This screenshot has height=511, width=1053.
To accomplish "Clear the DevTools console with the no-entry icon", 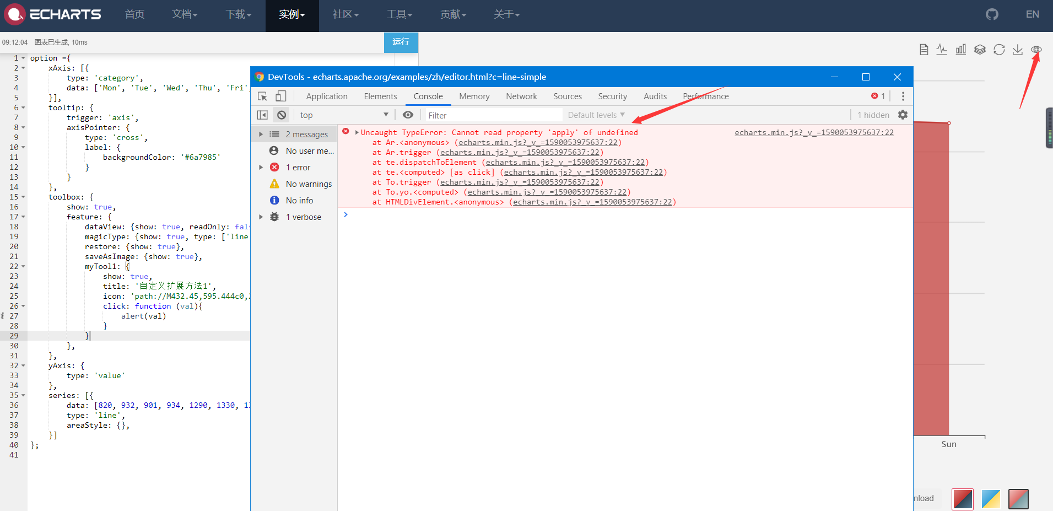I will coord(282,115).
